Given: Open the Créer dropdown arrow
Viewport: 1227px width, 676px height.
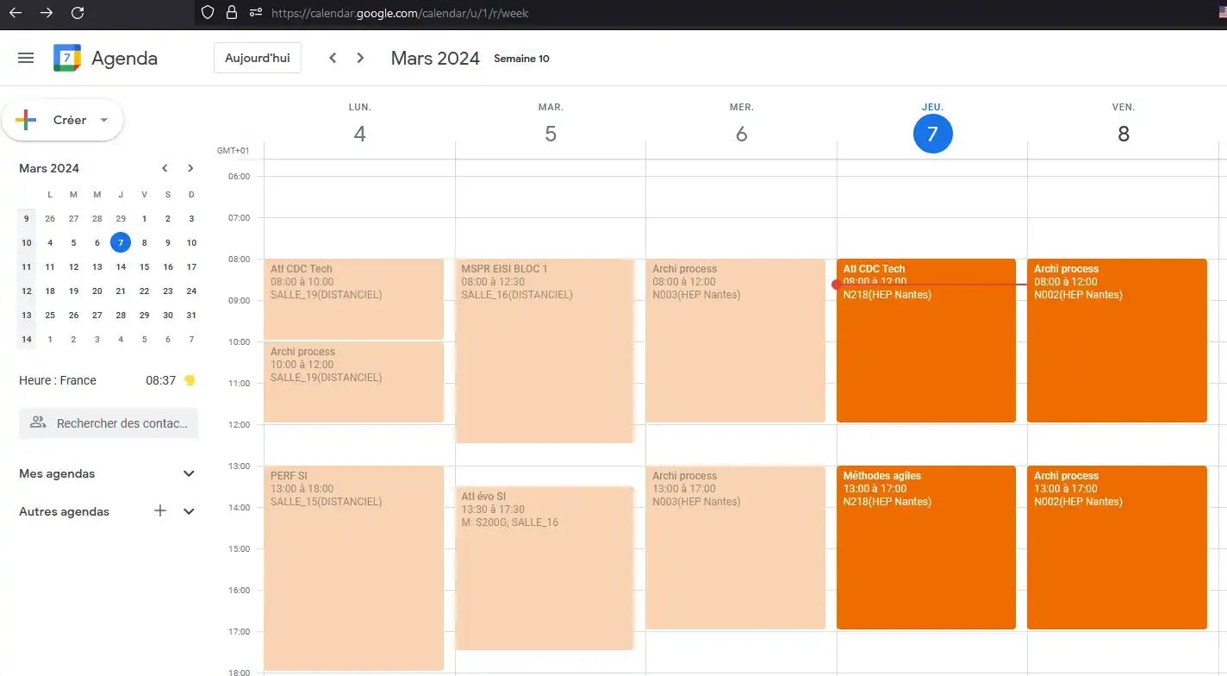Looking at the screenshot, I should pyautogui.click(x=104, y=120).
